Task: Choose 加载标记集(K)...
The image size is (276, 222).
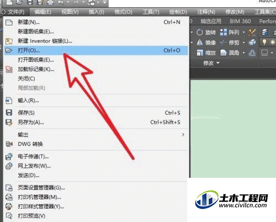Action: (95, 69)
